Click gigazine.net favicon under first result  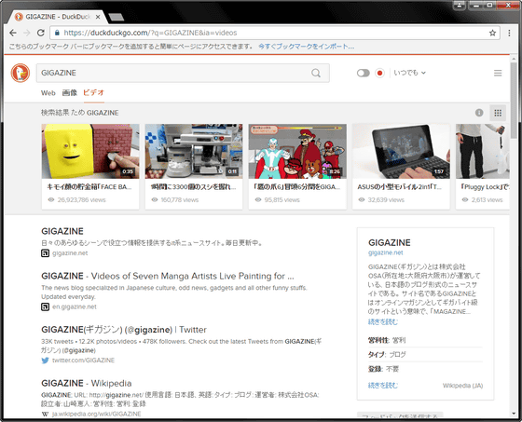(45, 253)
